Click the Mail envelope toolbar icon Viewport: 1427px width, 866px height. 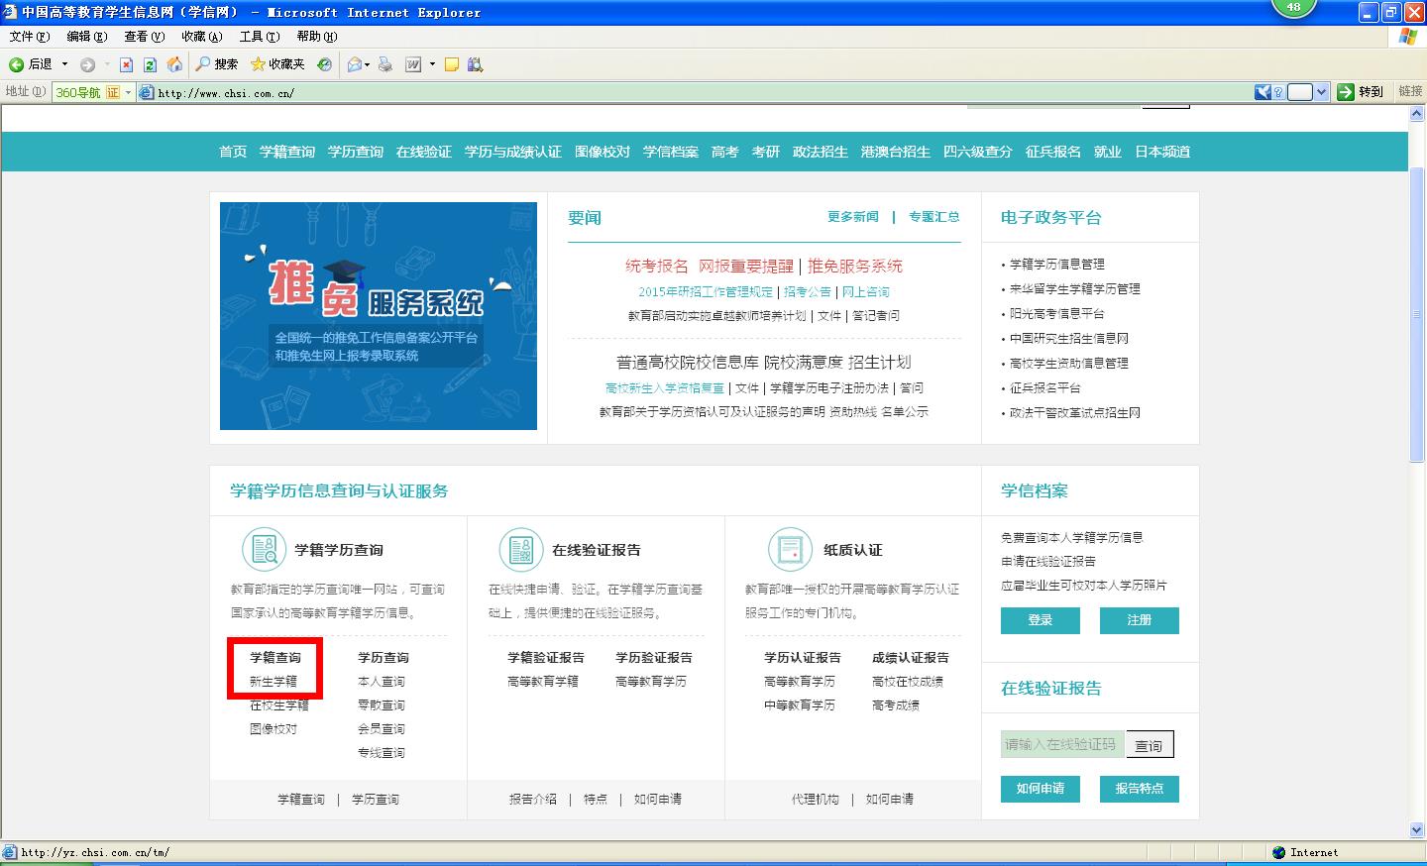(354, 64)
